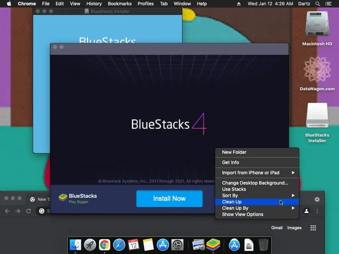Open Finder from the dock
Image resolution: width=339 pixels, height=254 pixels.
pos(75,245)
